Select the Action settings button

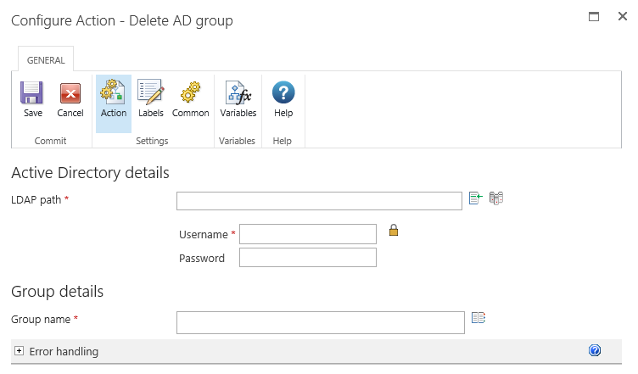[x=114, y=100]
